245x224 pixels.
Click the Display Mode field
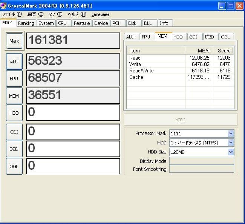click(x=201, y=161)
